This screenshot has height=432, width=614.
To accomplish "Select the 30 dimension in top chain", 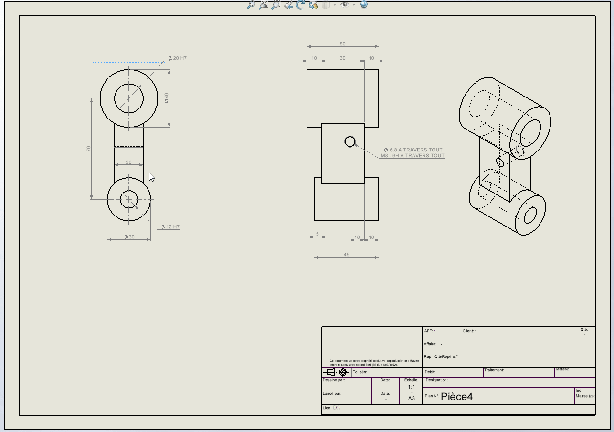I will pyautogui.click(x=342, y=58).
